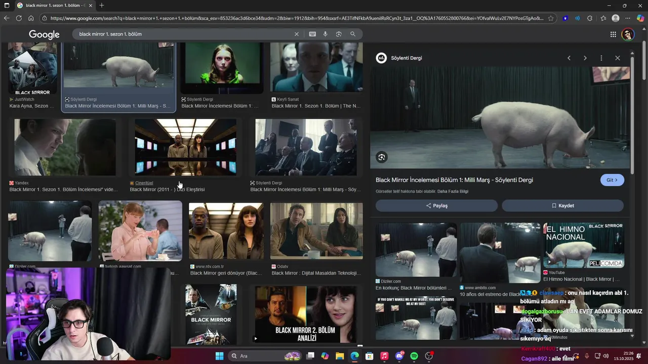Open browser settings and more menu
648x364 pixels.
pyautogui.click(x=628, y=18)
